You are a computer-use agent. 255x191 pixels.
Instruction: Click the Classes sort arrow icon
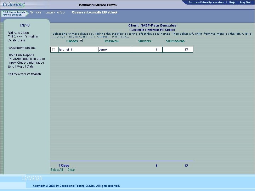coord(81,40)
